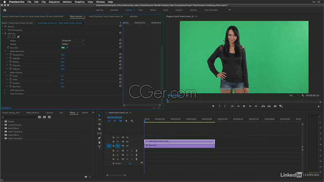The image size is (324, 182).
Task: Create 4-point polygon mask under Ultra Key
Action: (x=14, y=37)
